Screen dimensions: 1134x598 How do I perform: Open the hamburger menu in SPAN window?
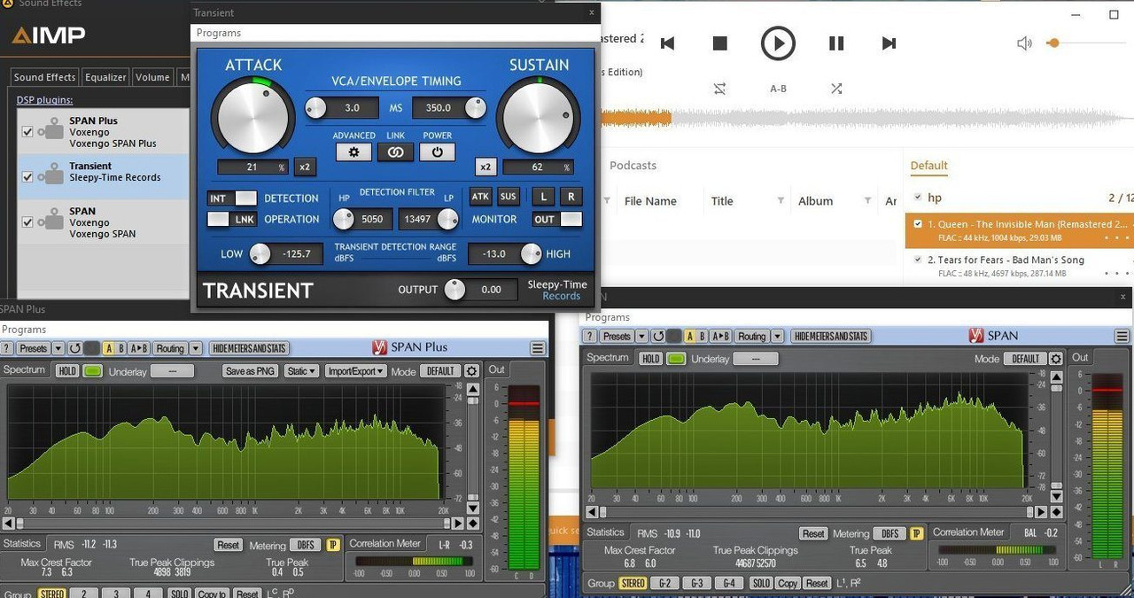[x=1122, y=337]
